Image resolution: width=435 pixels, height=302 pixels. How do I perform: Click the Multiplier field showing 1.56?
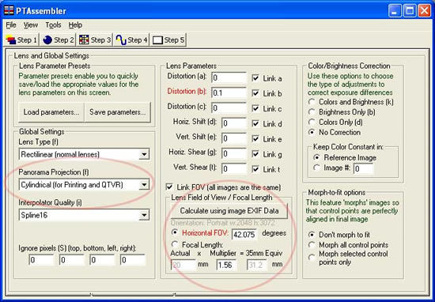(x=227, y=265)
